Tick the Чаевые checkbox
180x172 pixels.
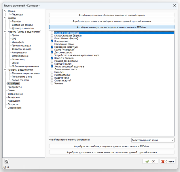coord(52,83)
